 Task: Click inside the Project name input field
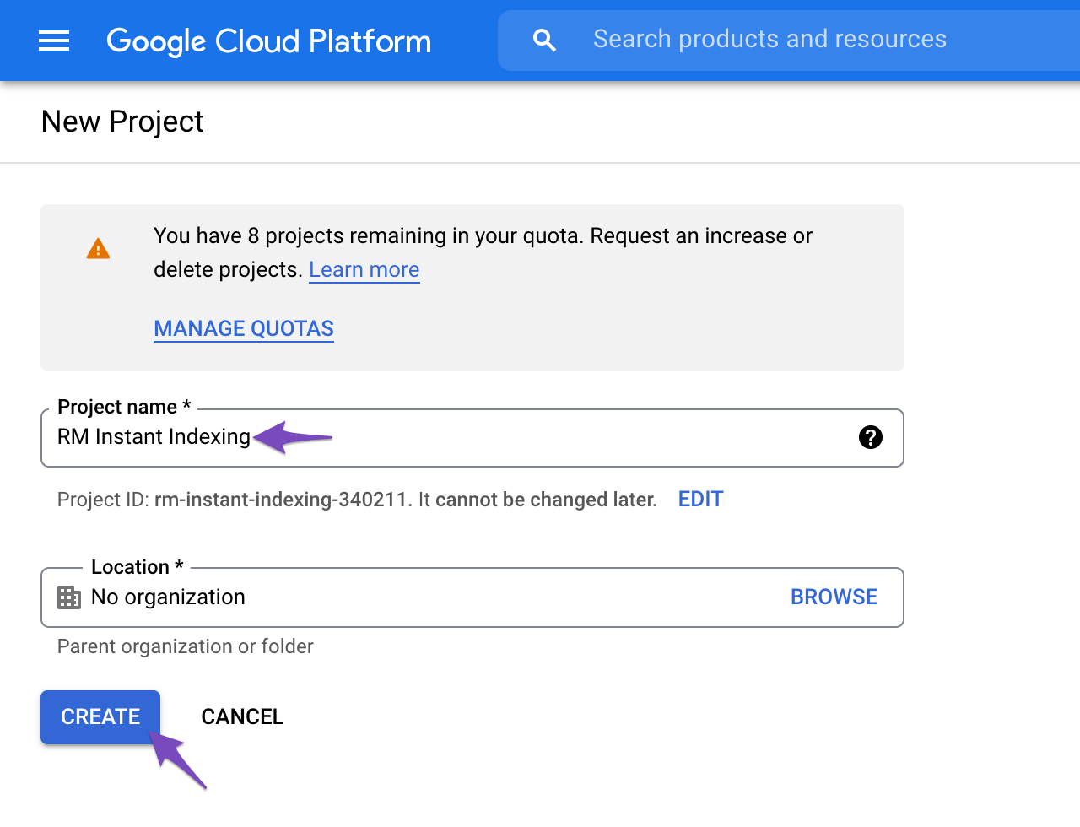[506, 437]
